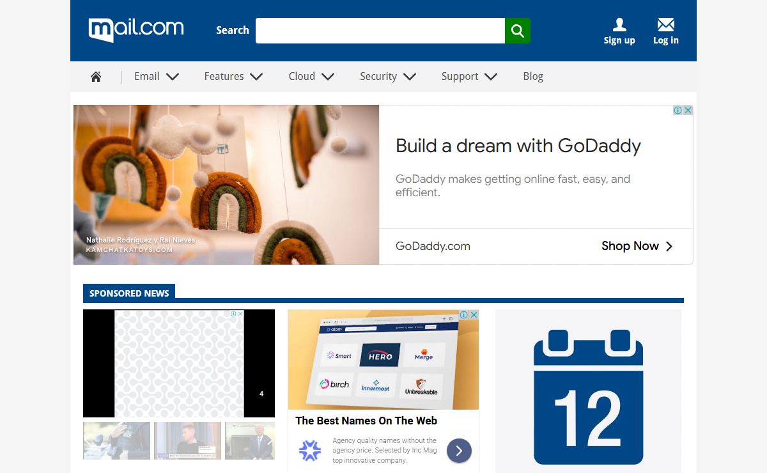This screenshot has height=473, width=767.
Task: Select the second video thumbnail below player
Action: pos(187,440)
